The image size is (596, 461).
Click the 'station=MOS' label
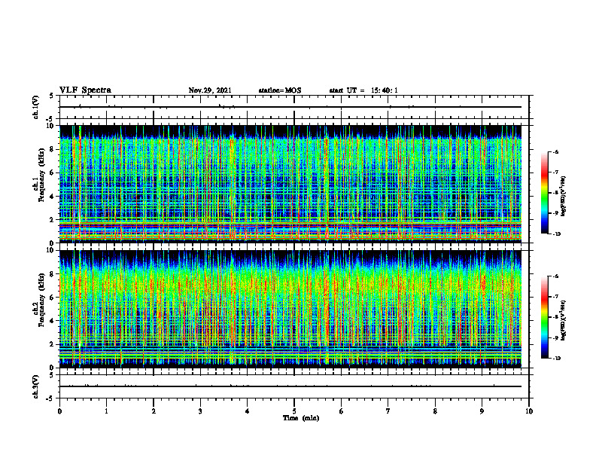click(280, 90)
